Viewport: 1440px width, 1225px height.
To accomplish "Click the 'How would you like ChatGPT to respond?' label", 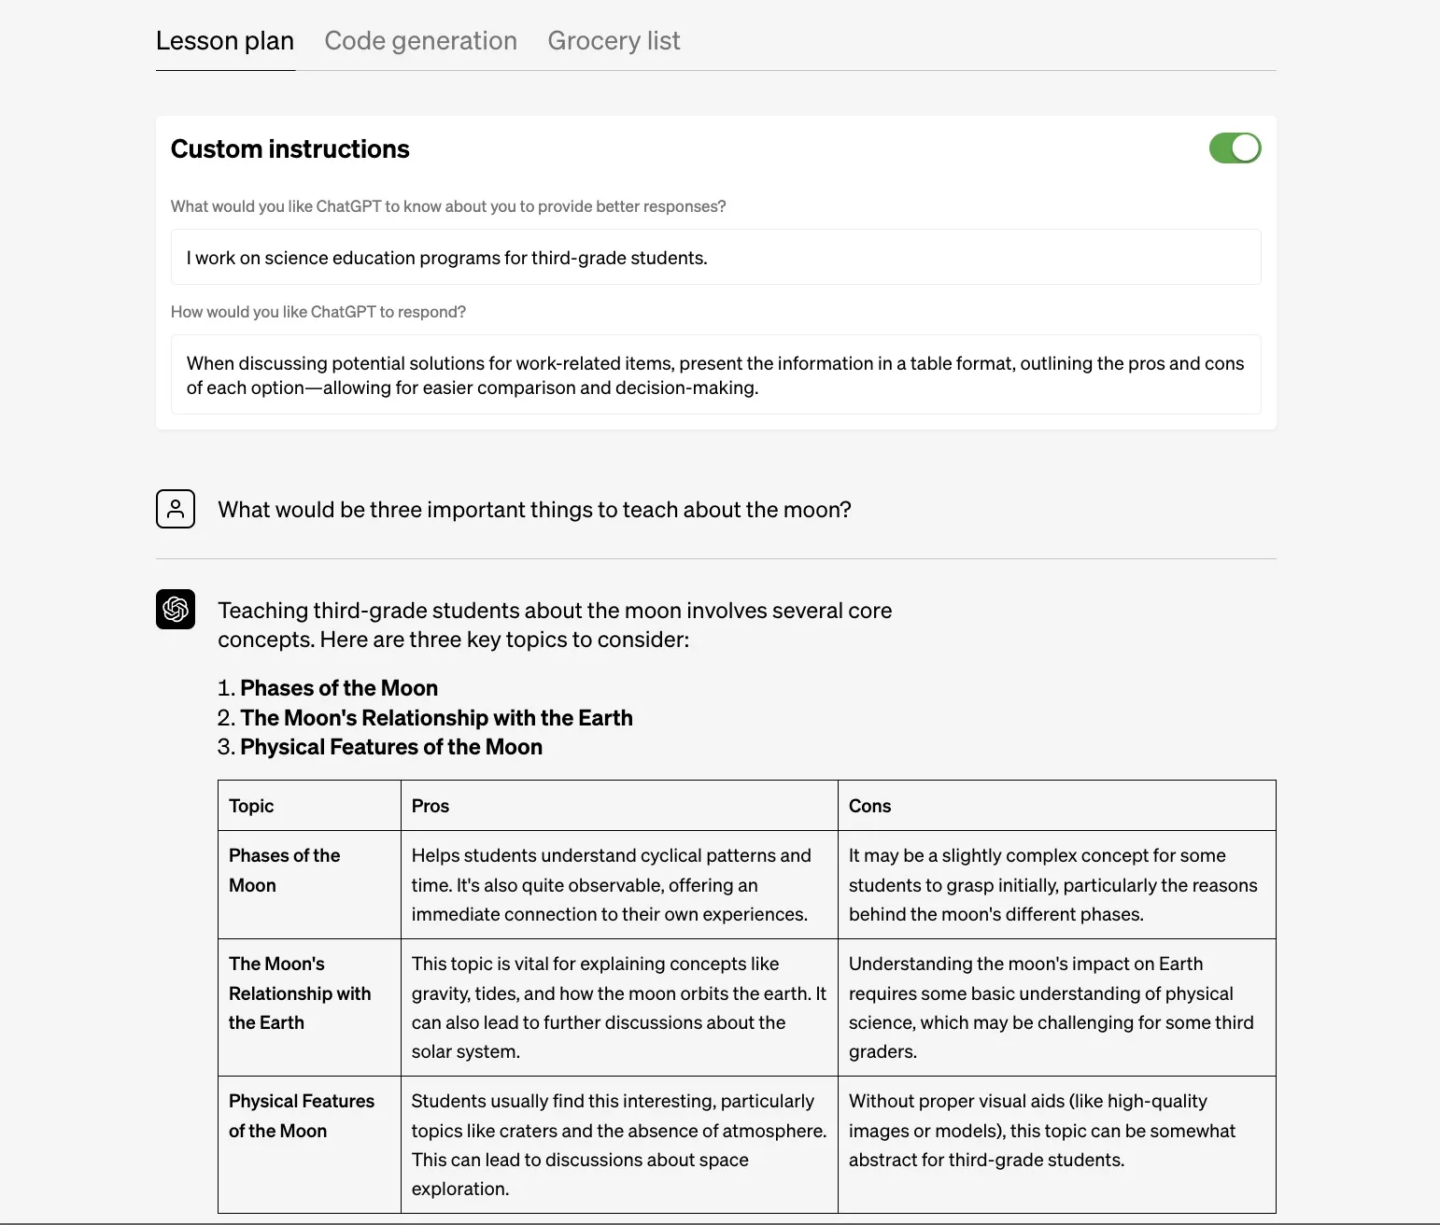I will (x=318, y=312).
